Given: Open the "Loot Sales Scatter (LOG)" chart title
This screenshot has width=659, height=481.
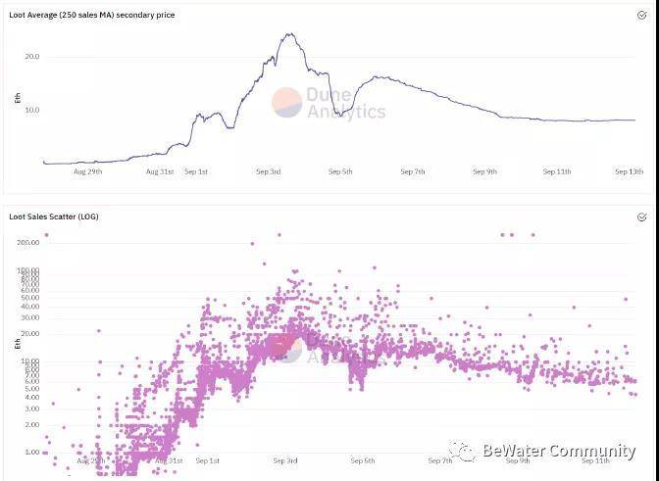Looking at the screenshot, I should [54, 216].
